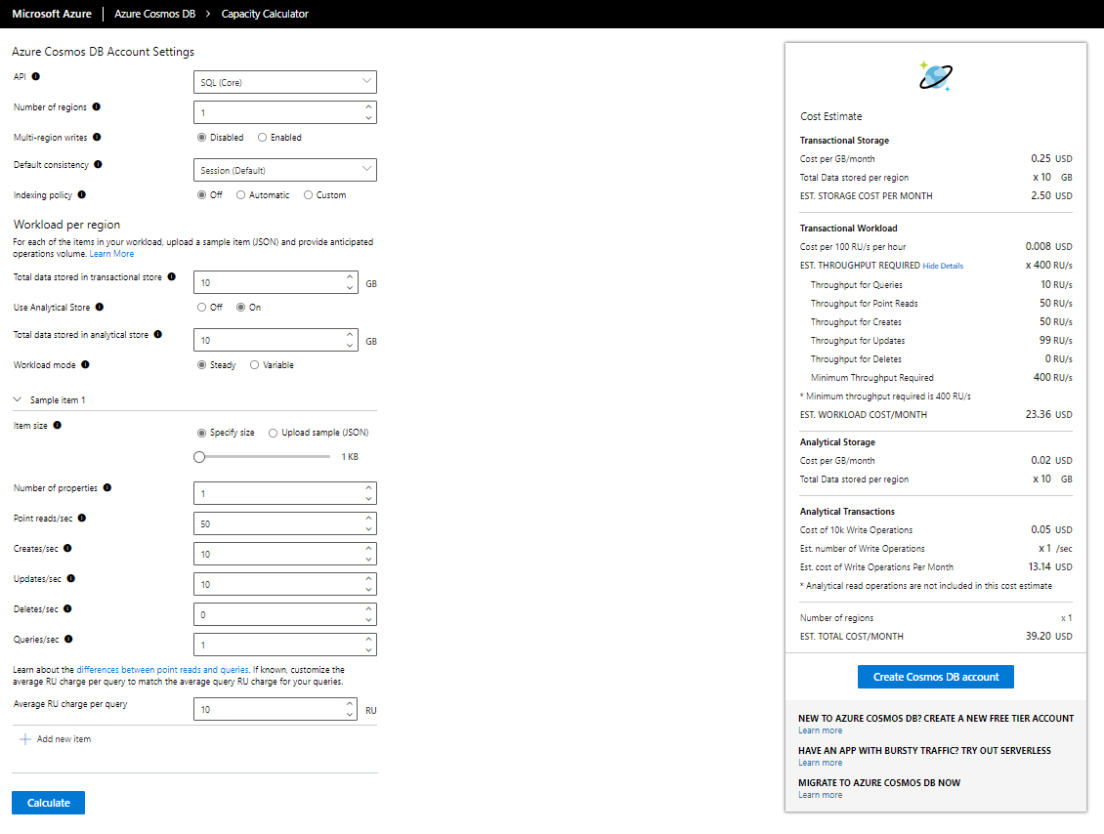Set Indexing policy to Automatic

coord(240,195)
